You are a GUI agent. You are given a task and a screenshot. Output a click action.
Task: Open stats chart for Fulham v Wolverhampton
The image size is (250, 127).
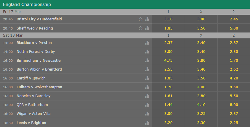pos(147,87)
